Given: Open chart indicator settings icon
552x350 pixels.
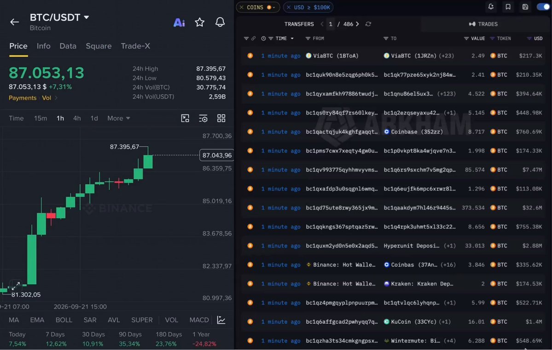Looking at the screenshot, I should [203, 118].
